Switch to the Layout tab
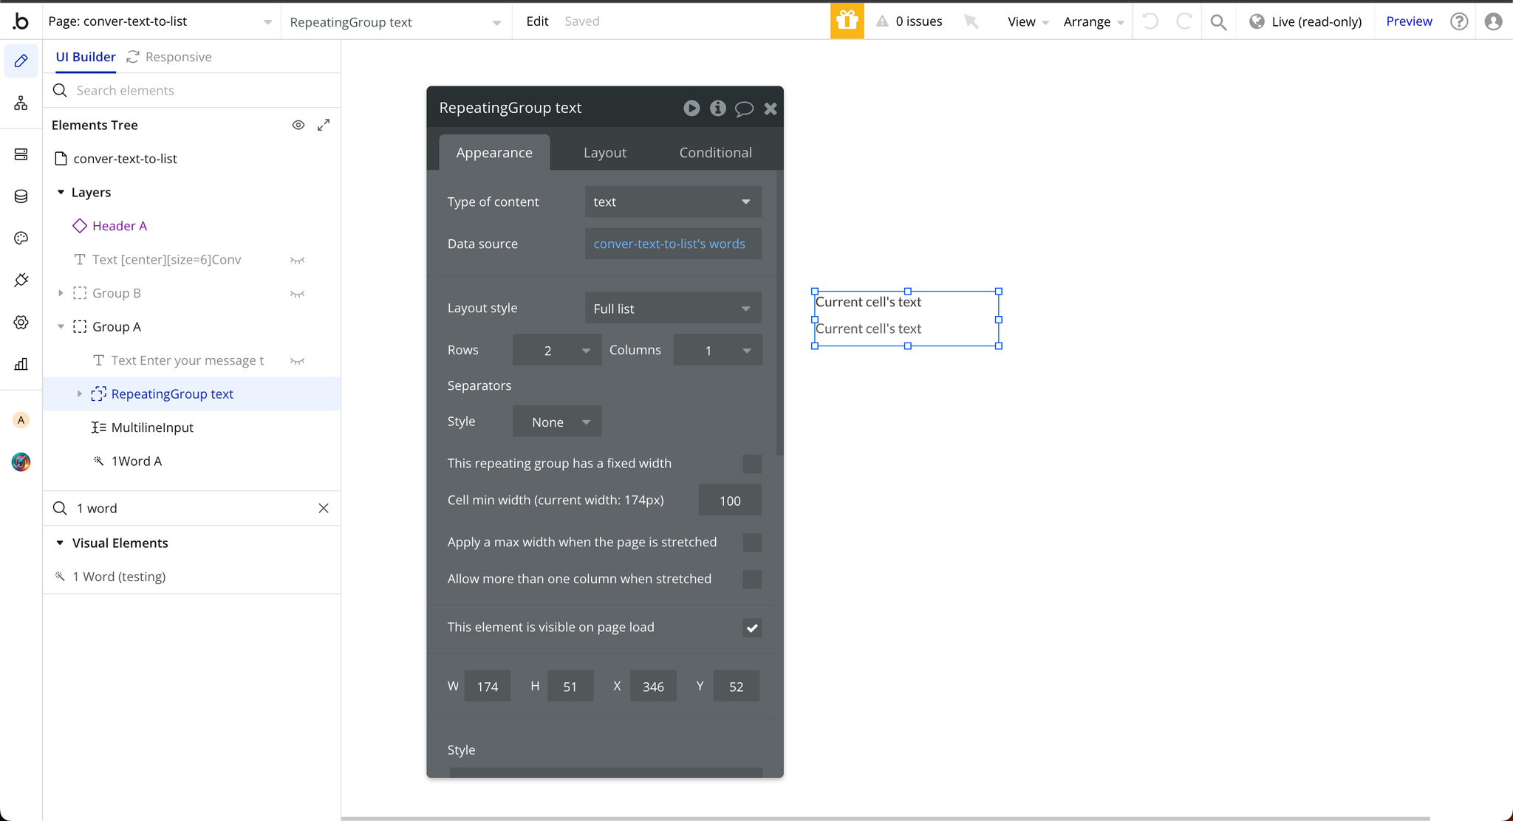This screenshot has height=821, width=1513. [605, 152]
